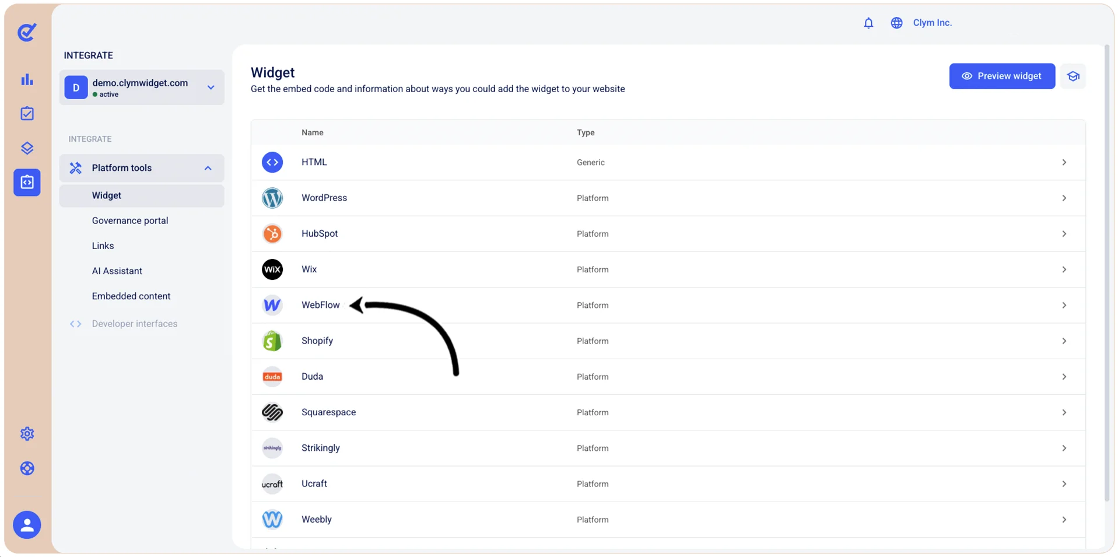
Task: Select the Widget menu item
Action: coord(142,195)
